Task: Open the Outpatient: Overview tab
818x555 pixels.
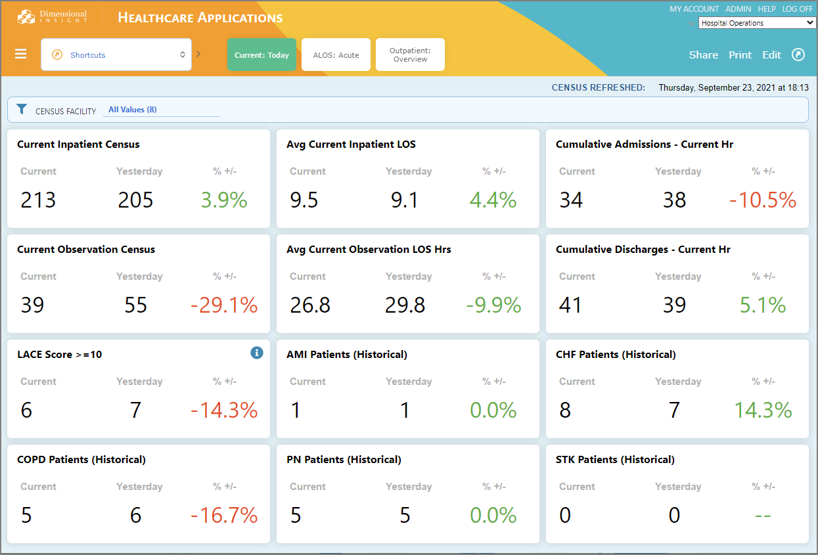Action: tap(410, 55)
